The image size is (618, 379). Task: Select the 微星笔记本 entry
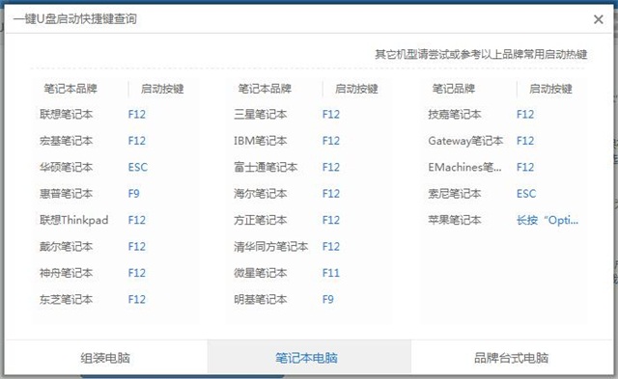[x=260, y=273]
